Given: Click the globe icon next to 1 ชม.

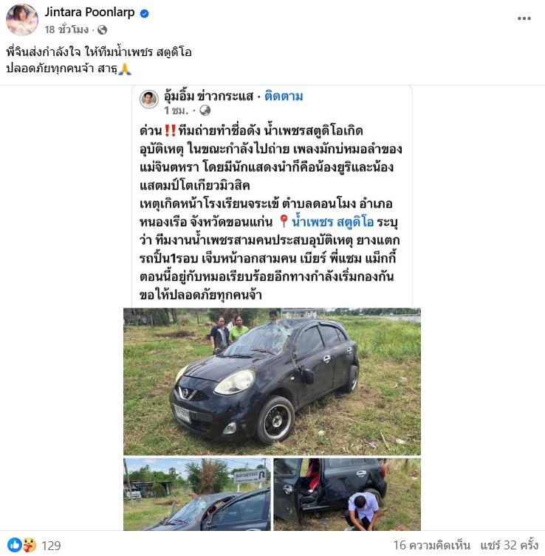Looking at the screenshot, I should coord(205,111).
